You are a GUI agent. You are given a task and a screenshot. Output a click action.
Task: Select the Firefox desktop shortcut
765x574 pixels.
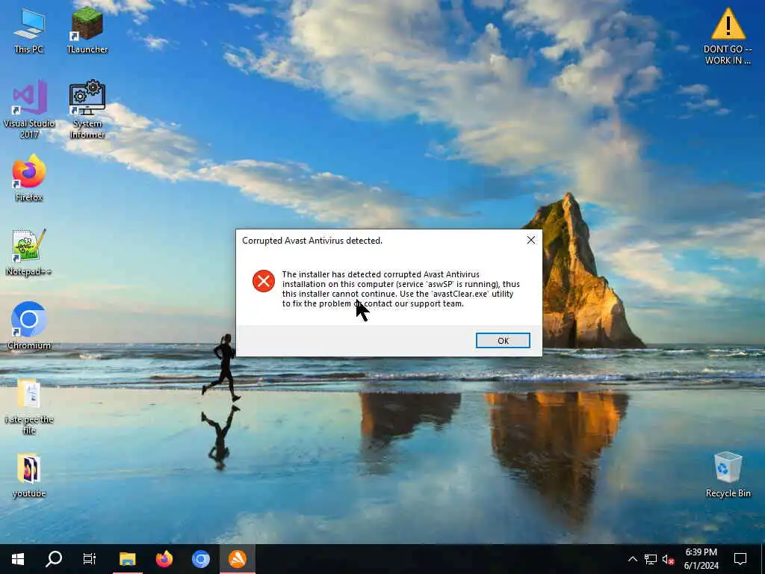coord(29,178)
